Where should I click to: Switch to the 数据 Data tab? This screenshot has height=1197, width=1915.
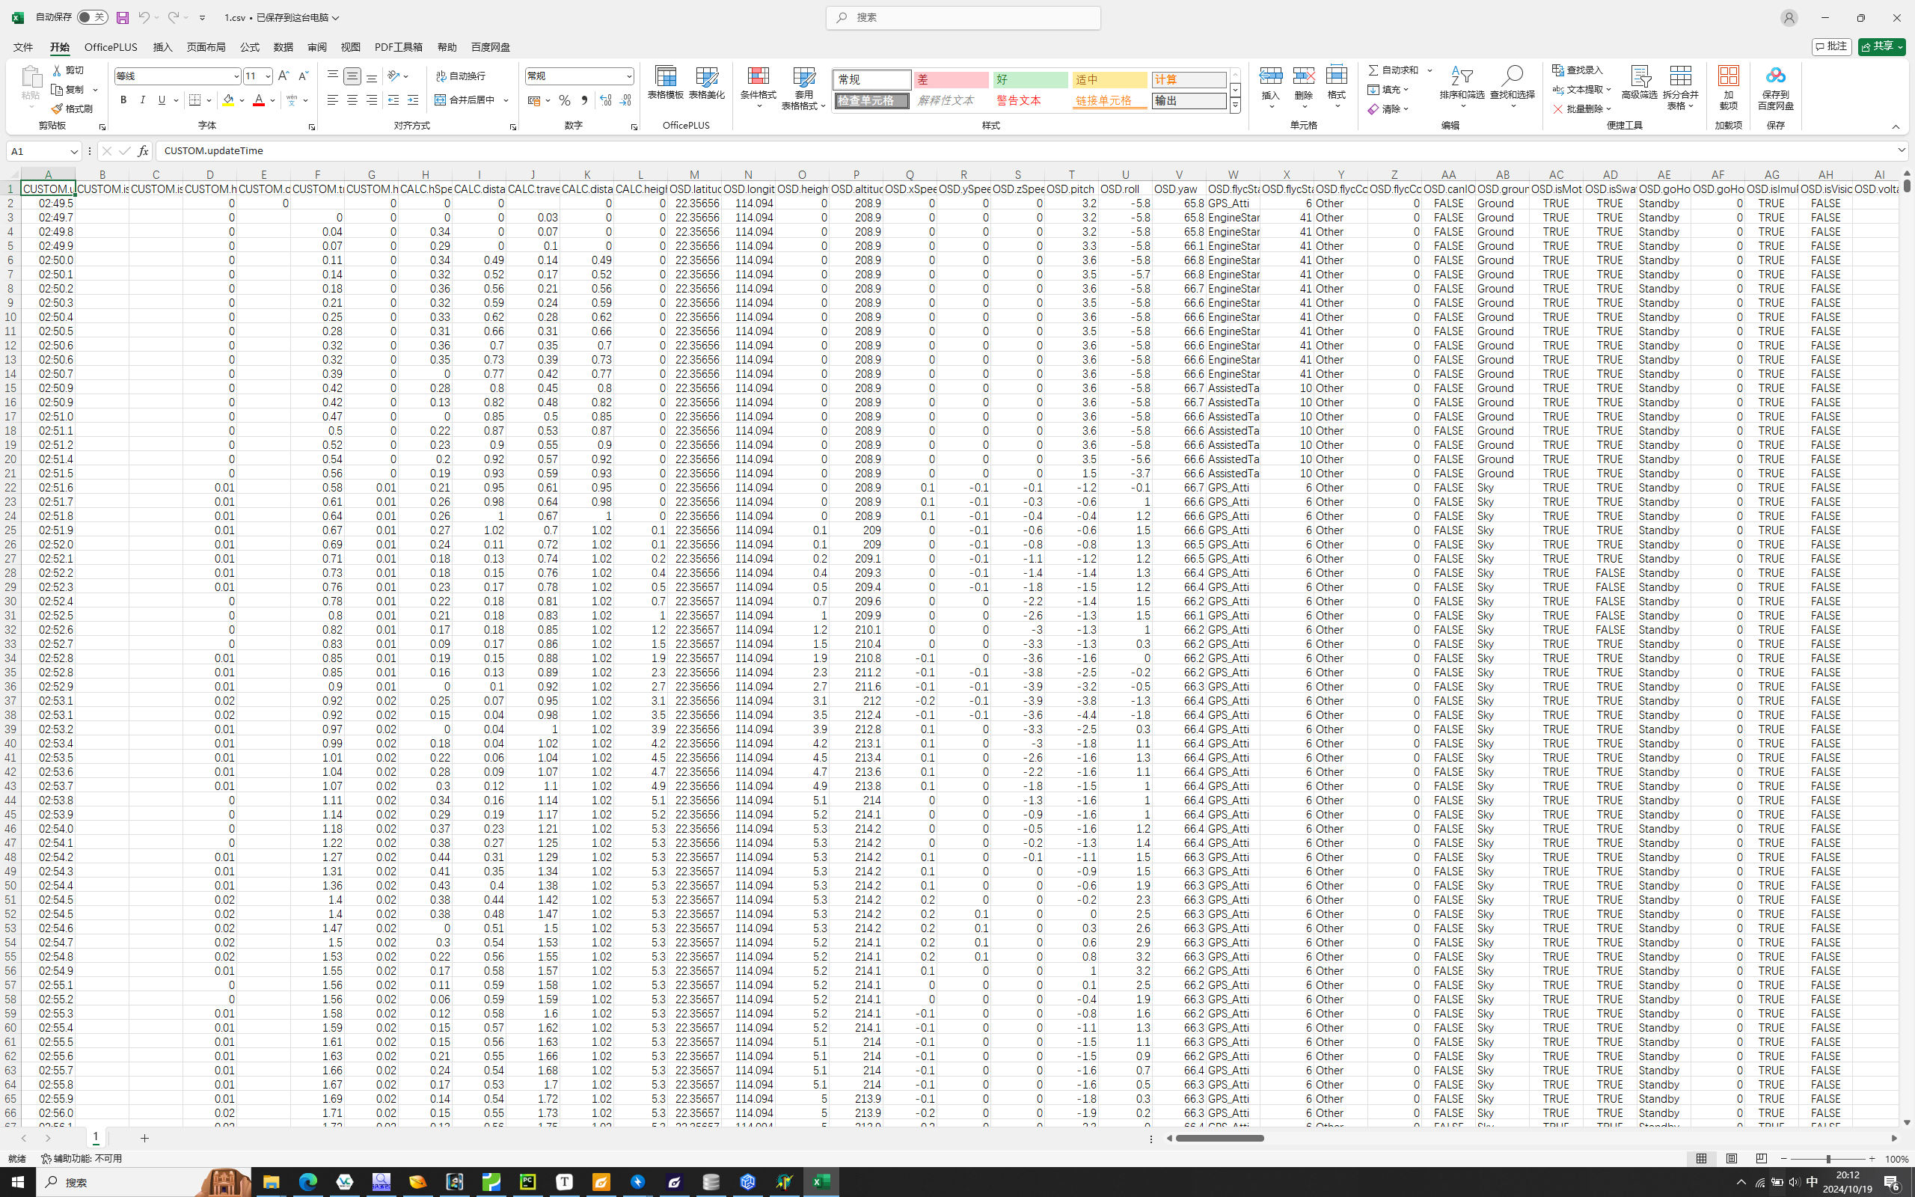coord(284,47)
